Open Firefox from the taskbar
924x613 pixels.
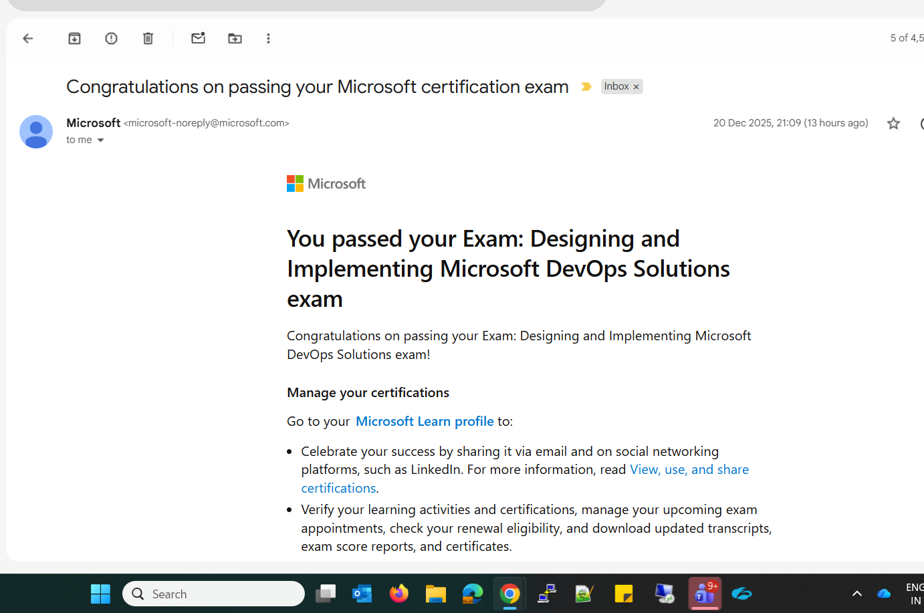point(399,594)
